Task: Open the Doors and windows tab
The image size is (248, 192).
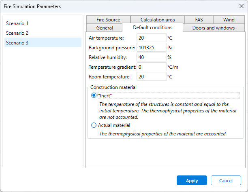Action: coord(214,28)
